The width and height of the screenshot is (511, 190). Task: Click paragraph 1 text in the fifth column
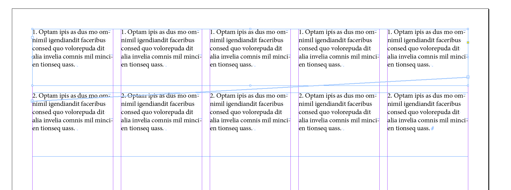(x=427, y=48)
